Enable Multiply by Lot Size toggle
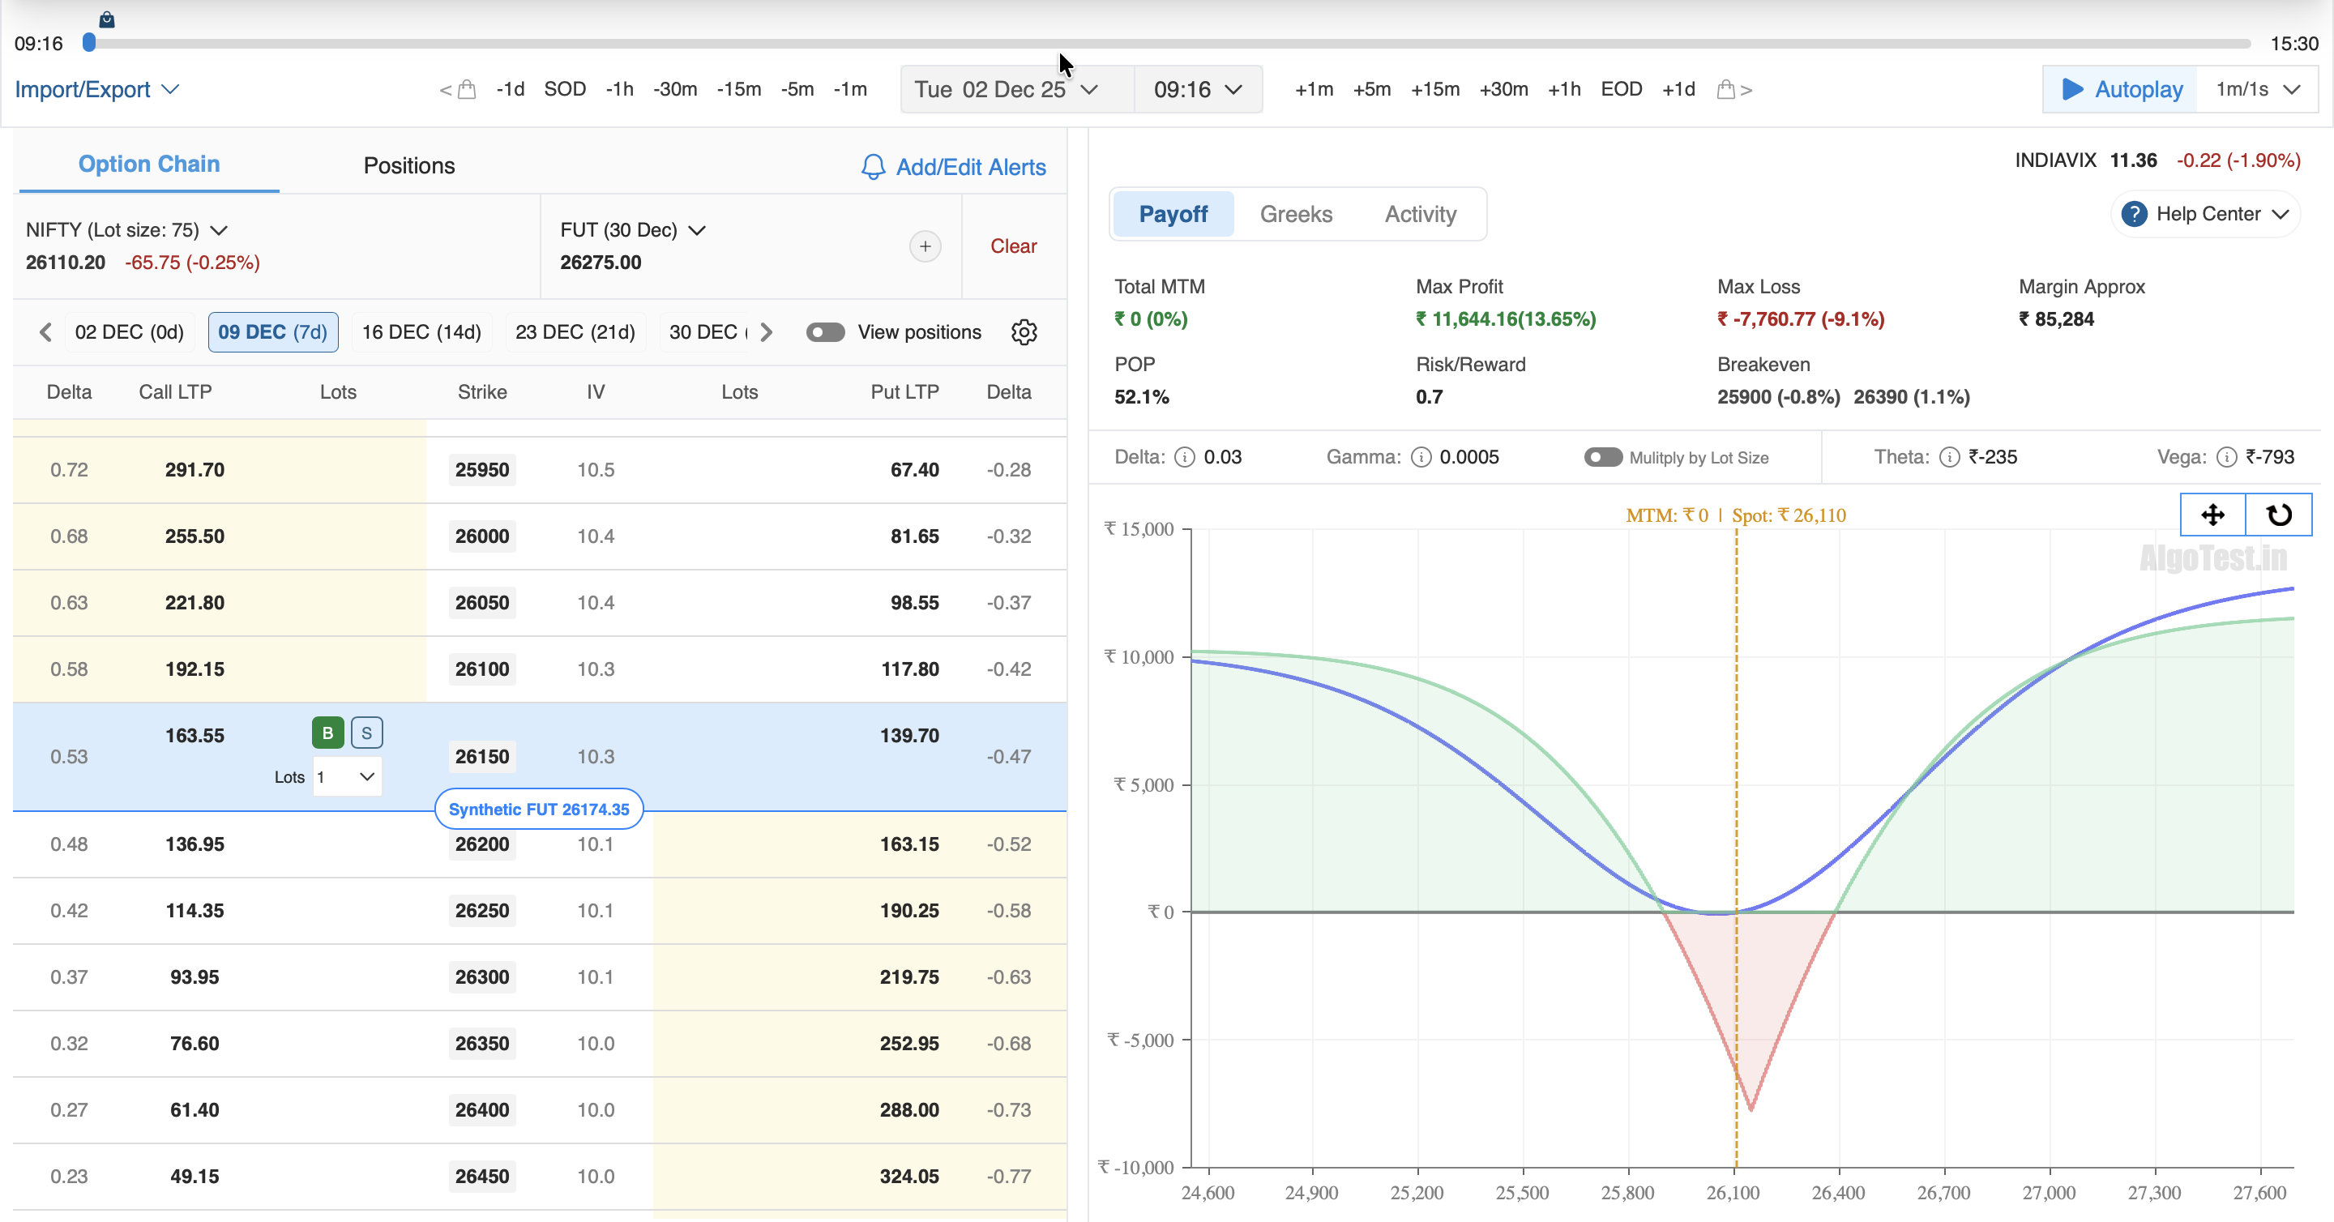The height and width of the screenshot is (1222, 2334). (1603, 458)
